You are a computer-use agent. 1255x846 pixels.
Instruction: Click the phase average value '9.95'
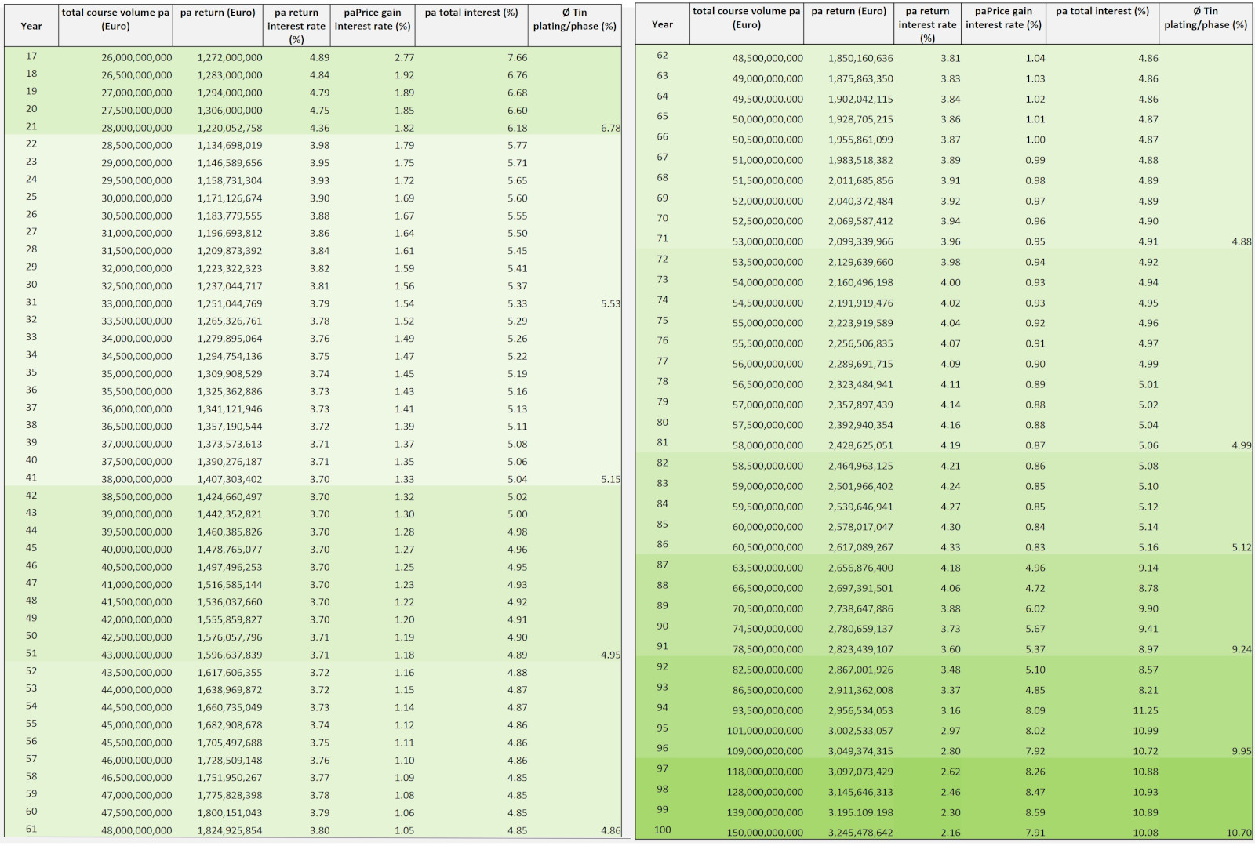coord(1242,751)
